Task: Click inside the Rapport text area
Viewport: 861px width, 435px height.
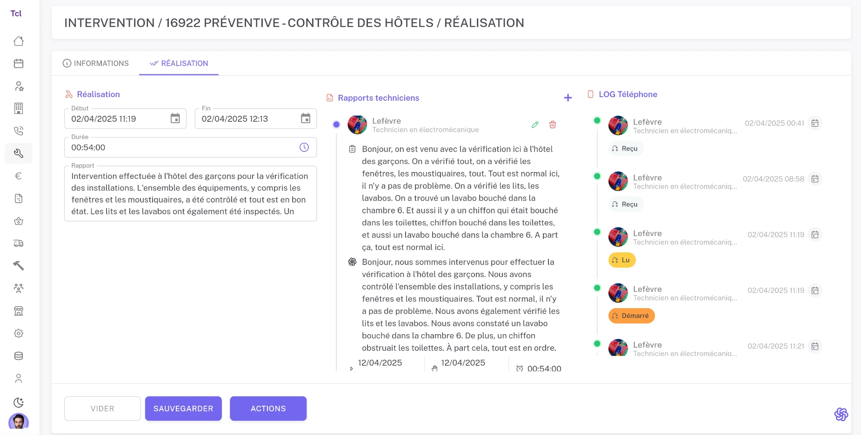Action: coord(190,193)
